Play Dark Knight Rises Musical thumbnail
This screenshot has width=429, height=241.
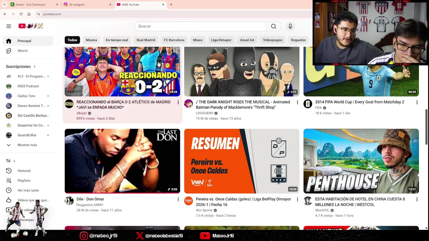coord(242,72)
